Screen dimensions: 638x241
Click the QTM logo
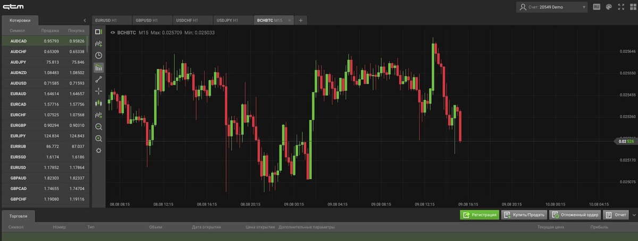[13, 6]
